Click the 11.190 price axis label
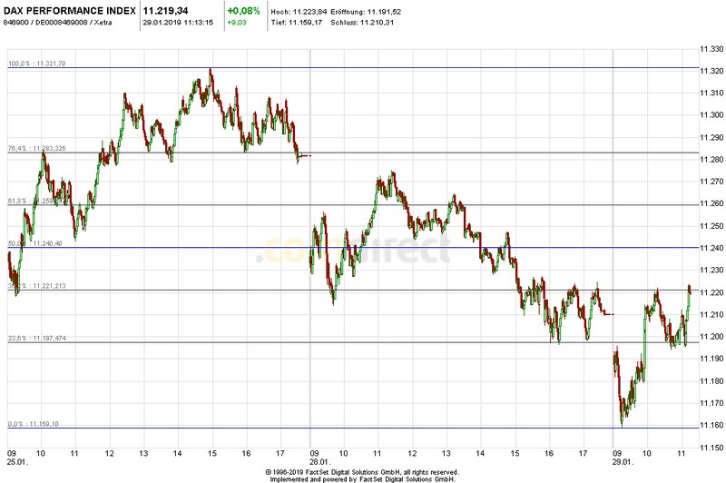The height and width of the screenshot is (483, 726). pyautogui.click(x=711, y=359)
